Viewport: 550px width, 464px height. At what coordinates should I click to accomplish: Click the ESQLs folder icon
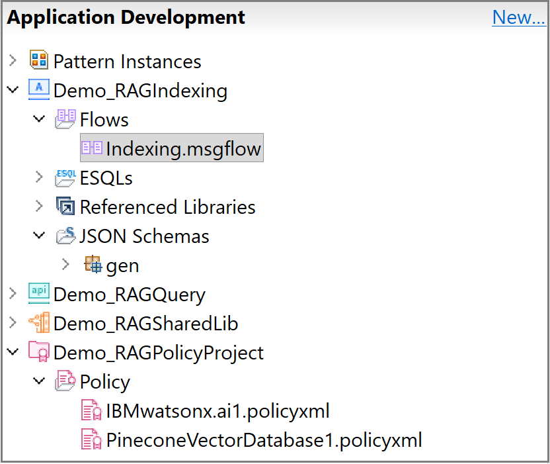coord(65,177)
